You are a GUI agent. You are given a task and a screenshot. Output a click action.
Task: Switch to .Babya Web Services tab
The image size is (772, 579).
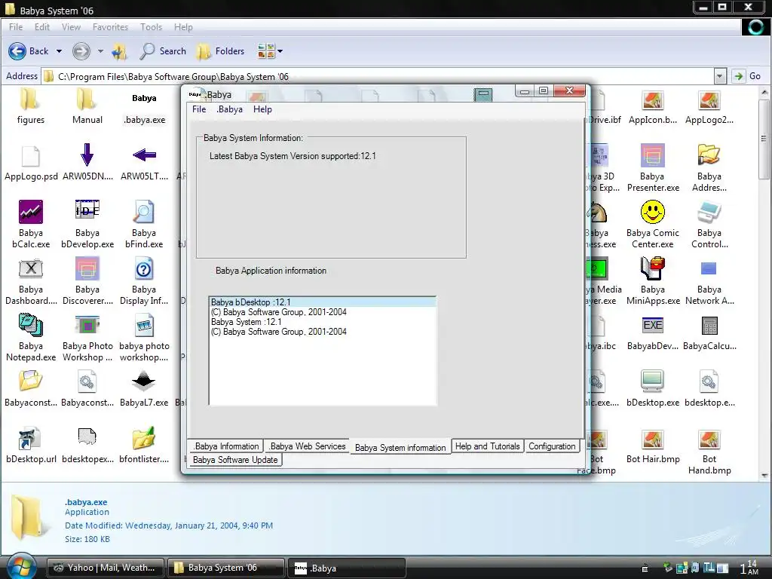[x=308, y=446]
